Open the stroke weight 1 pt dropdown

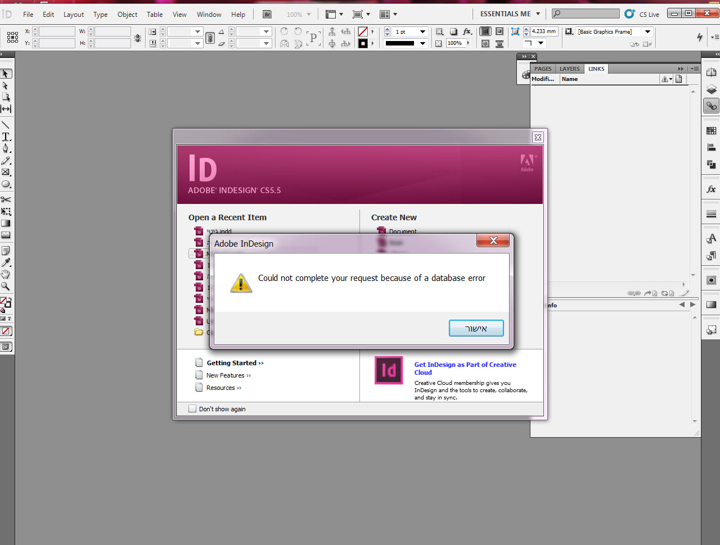[x=422, y=32]
